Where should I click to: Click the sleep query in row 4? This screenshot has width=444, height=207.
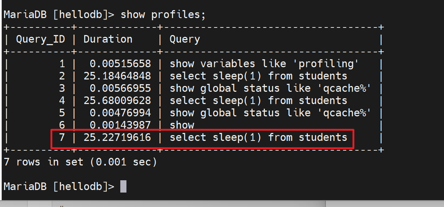258,101
